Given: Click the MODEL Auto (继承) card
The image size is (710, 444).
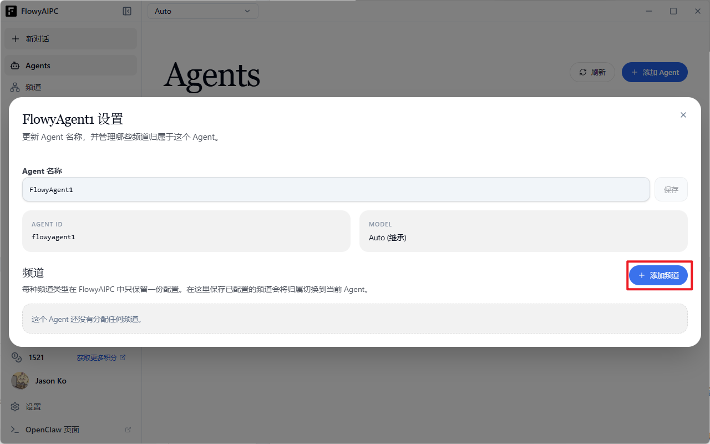Looking at the screenshot, I should click(523, 231).
